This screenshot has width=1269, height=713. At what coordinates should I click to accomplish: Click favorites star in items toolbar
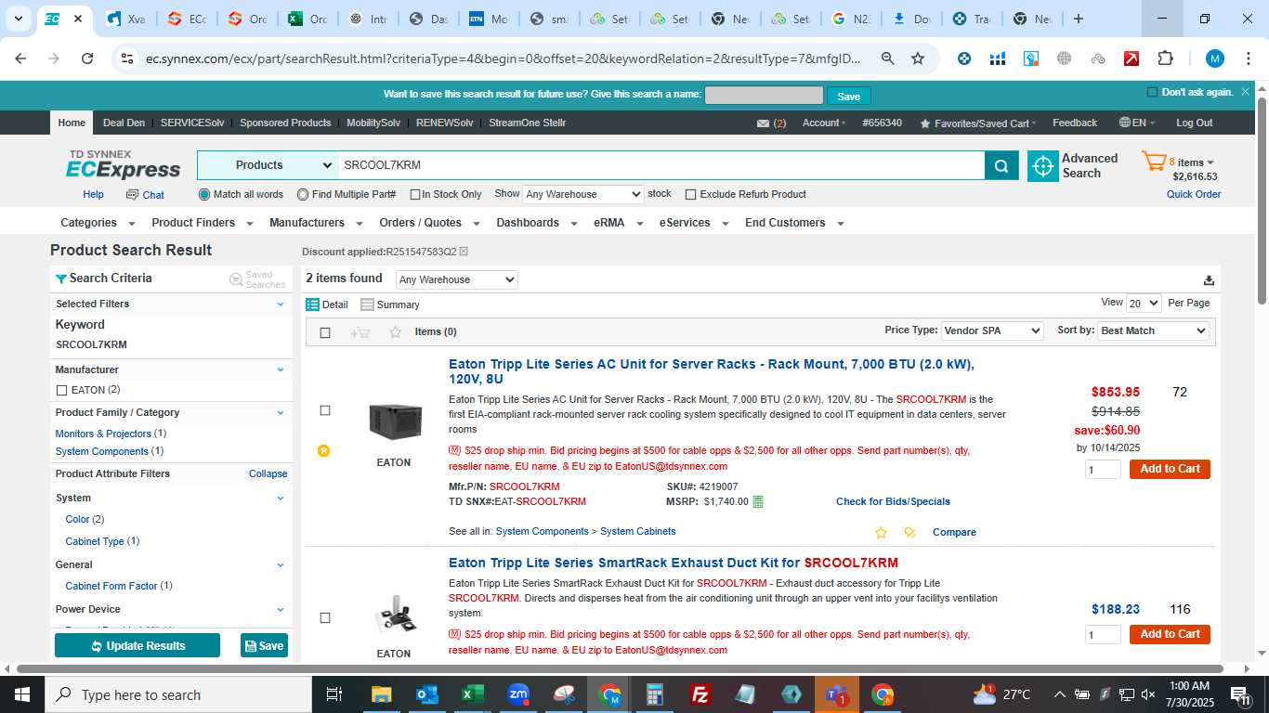coord(395,332)
